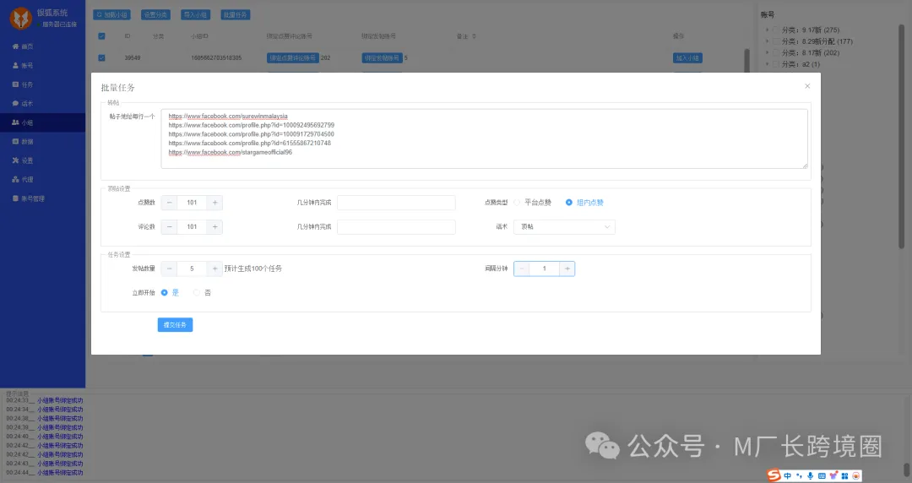The width and height of the screenshot is (912, 483).
Task: Click the 间隔分钟 value field
Action: pos(545,269)
